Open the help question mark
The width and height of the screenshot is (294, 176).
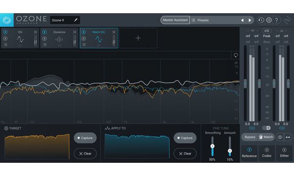coord(276,20)
